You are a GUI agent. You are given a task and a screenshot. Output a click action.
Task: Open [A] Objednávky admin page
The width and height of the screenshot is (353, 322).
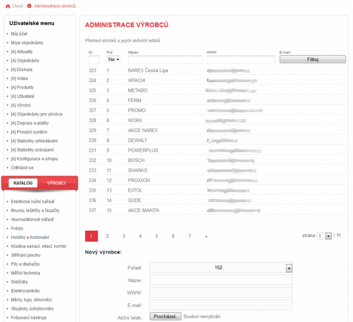point(25,61)
